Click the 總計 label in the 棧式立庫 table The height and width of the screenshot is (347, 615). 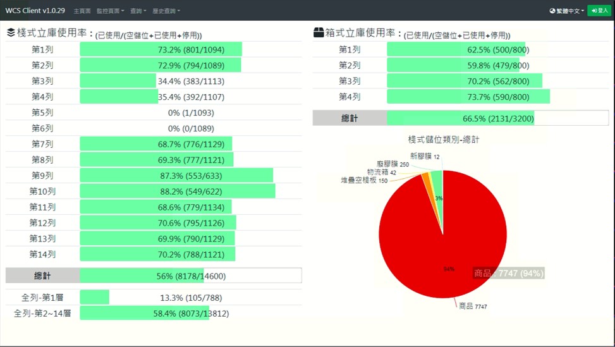42,276
